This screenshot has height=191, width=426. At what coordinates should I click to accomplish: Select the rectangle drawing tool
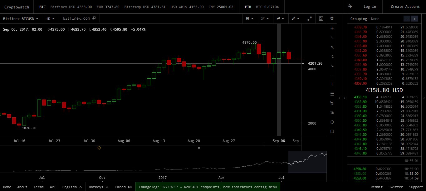click(332, 131)
